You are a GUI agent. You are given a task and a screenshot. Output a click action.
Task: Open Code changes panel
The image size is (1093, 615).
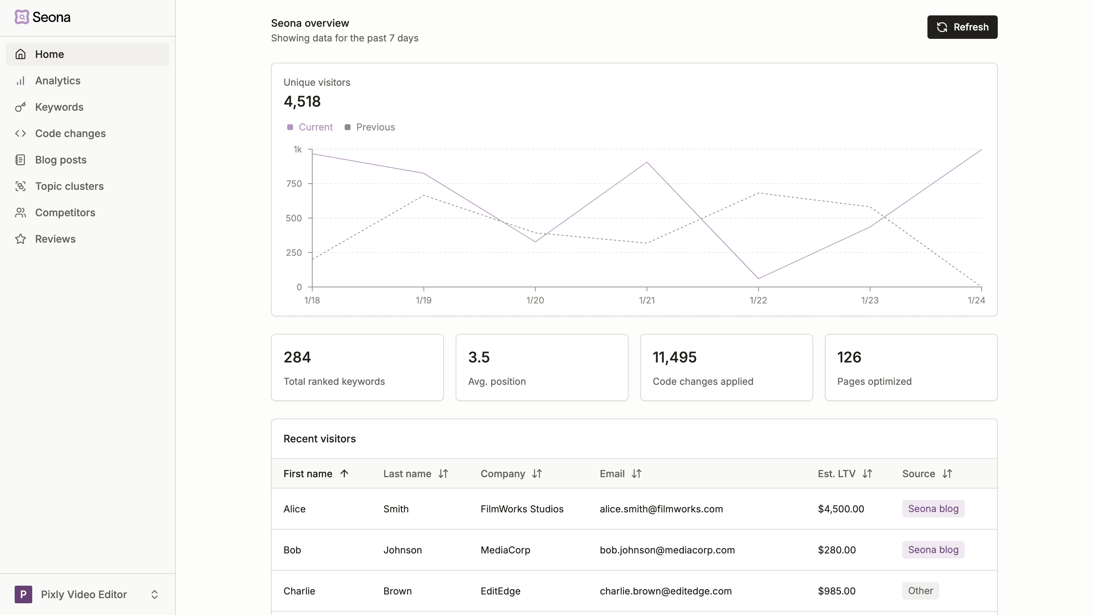[71, 133]
